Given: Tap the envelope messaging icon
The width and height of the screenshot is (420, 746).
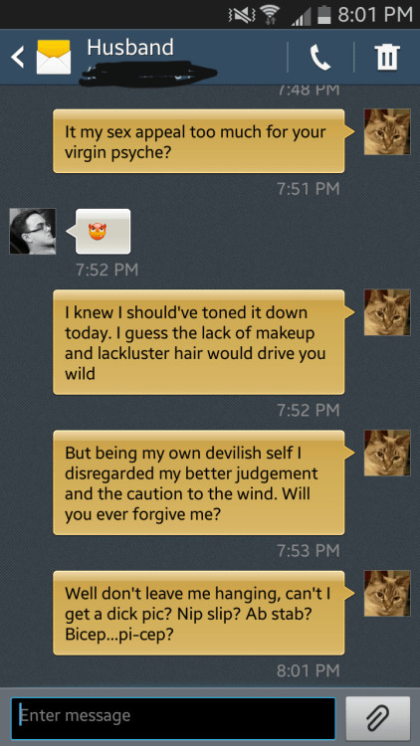Looking at the screenshot, I should tap(54, 57).
